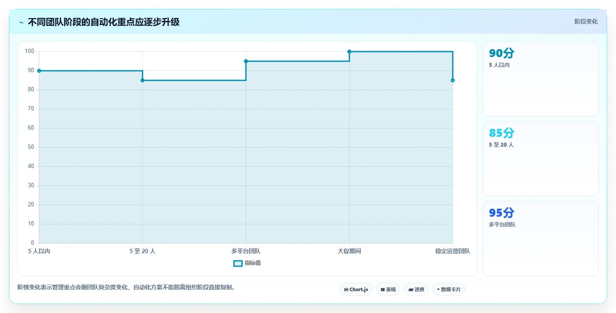616x313 pixels.
Task: Click the 5 人以内 axis label
Action: click(39, 251)
